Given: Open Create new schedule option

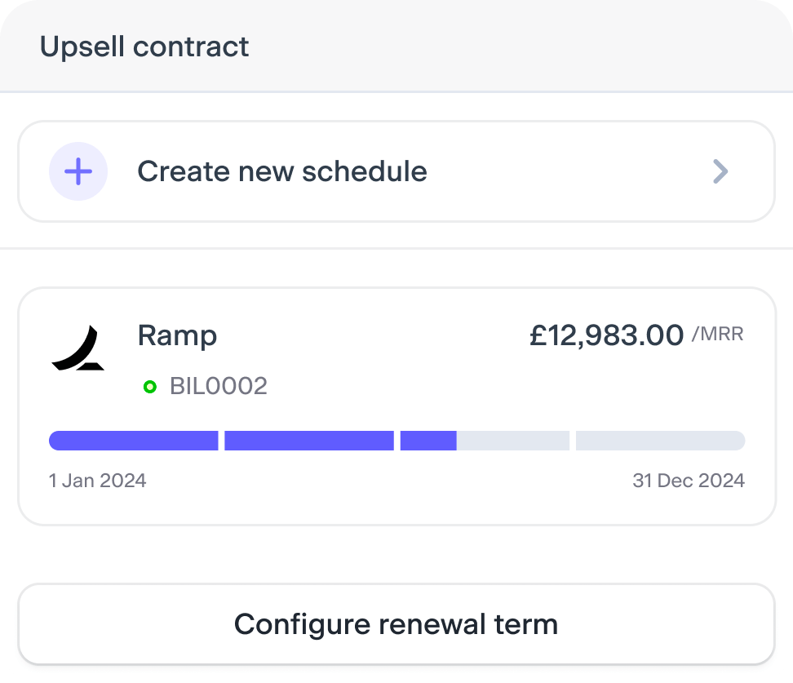Looking at the screenshot, I should point(396,171).
